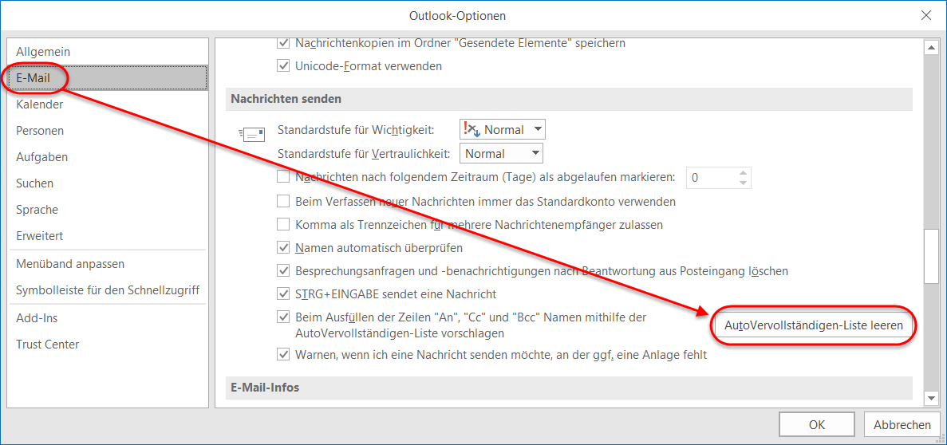947x445 pixels.
Task: Toggle warning for missing Anlage
Action: tap(283, 355)
